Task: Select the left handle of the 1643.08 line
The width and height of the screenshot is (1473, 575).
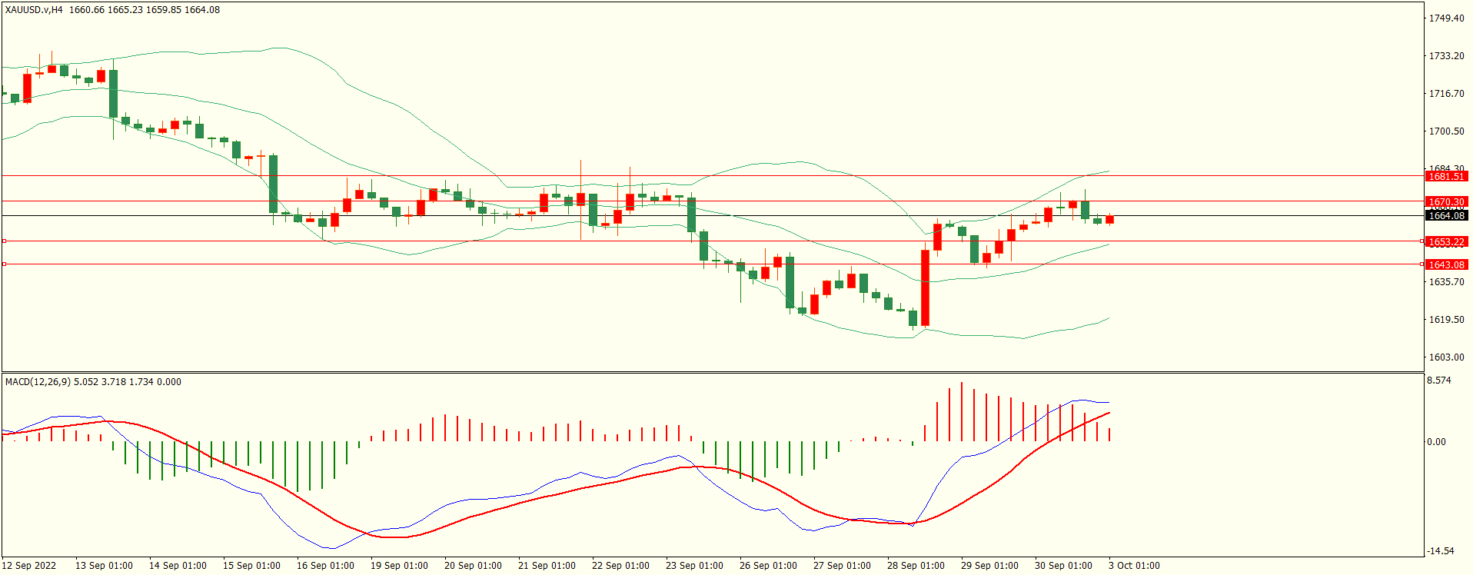Action: pos(4,264)
